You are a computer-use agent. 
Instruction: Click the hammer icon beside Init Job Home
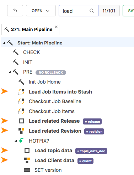(21, 82)
